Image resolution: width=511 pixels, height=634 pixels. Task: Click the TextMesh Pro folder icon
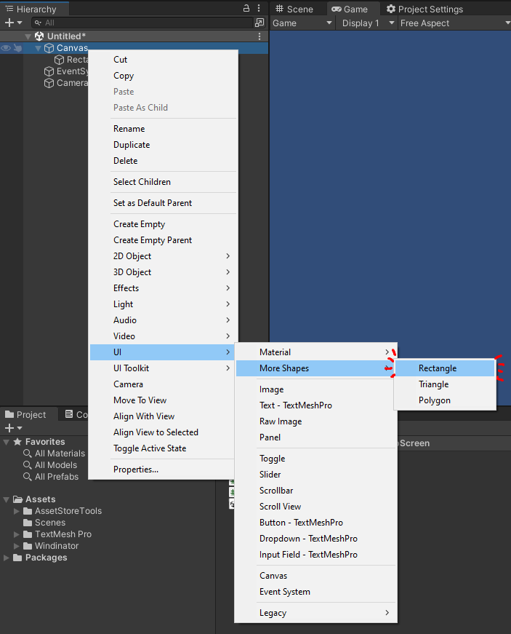click(28, 534)
